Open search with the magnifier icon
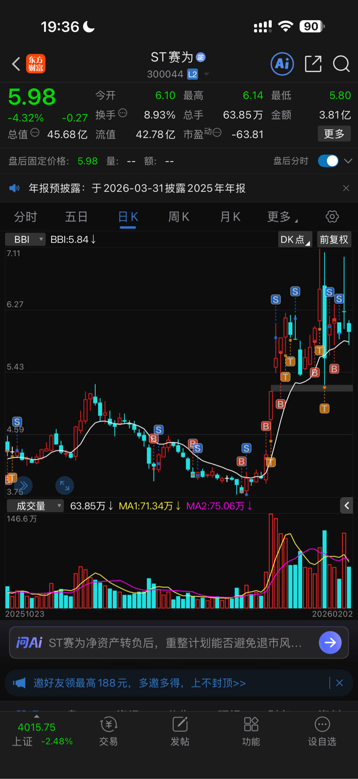 (341, 63)
